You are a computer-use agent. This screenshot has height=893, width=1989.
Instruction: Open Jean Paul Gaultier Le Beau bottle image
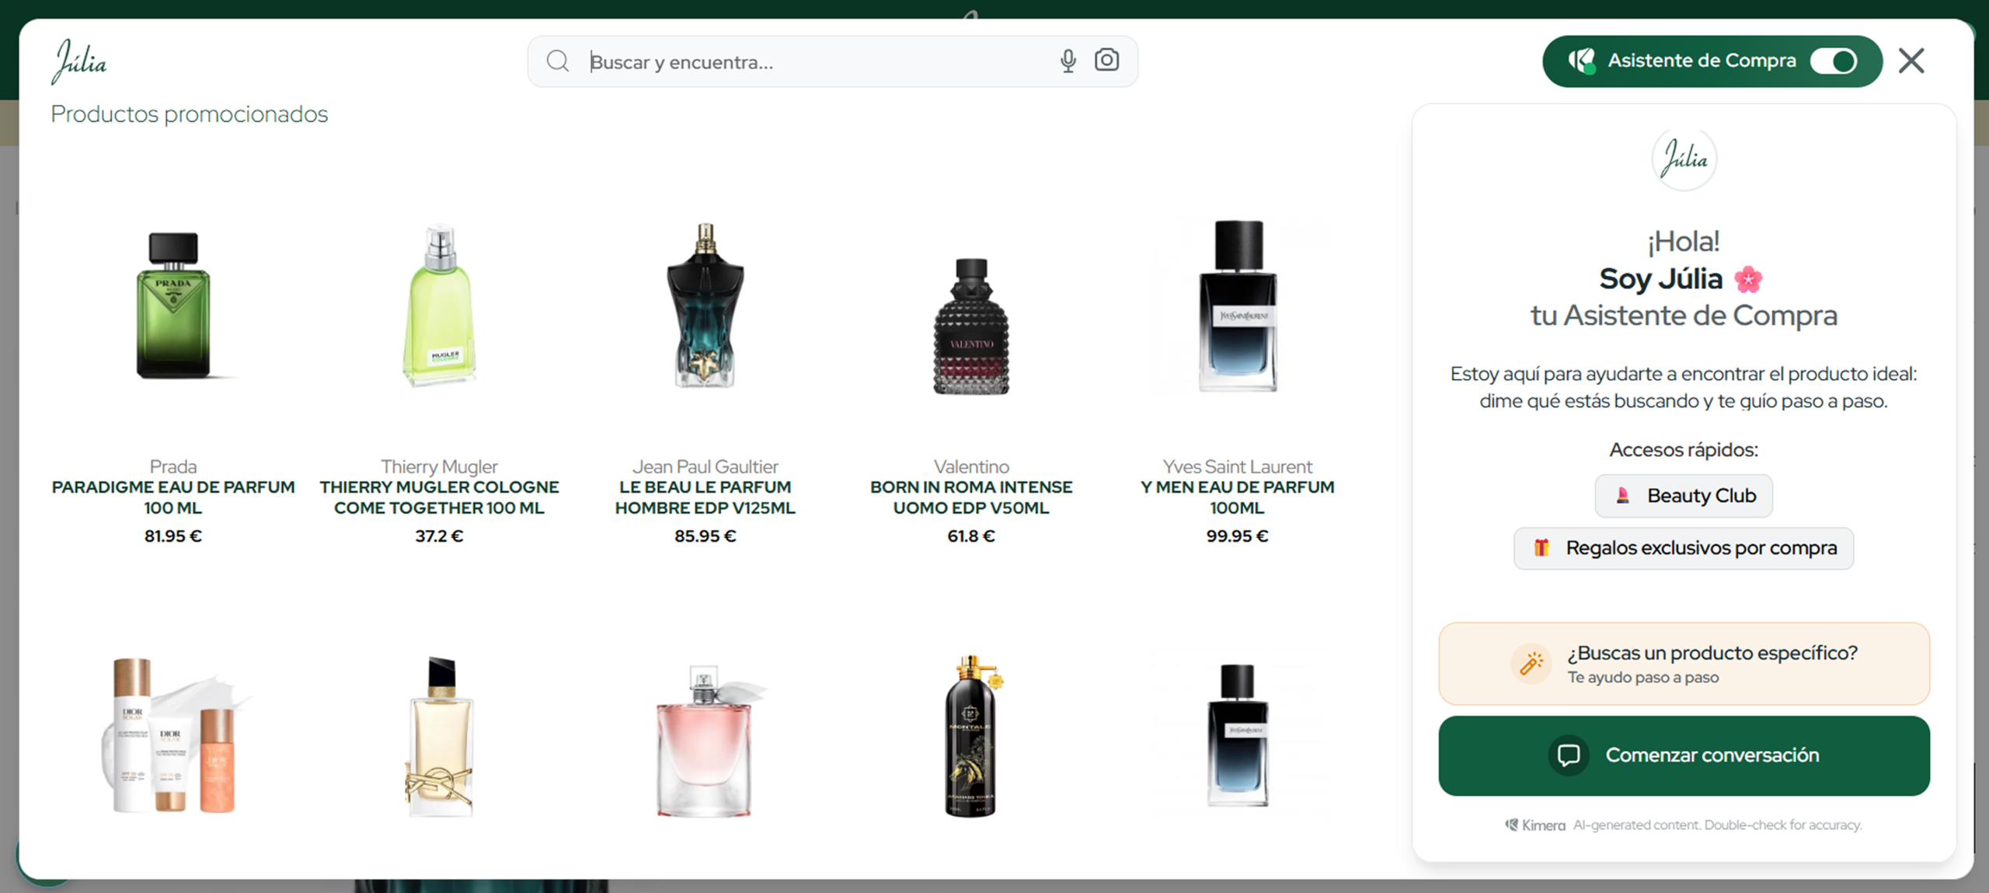click(x=705, y=305)
